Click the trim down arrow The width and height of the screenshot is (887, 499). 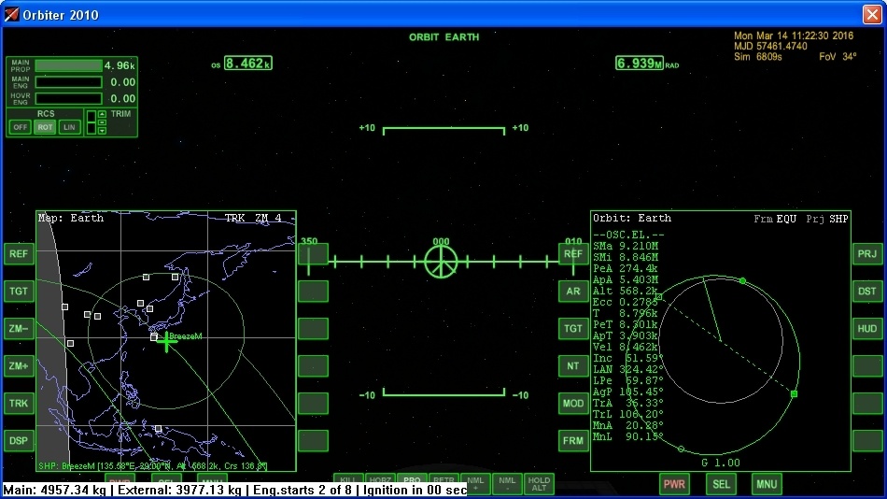click(102, 131)
